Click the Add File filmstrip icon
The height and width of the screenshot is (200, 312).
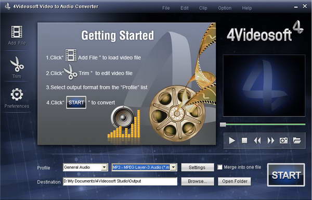17,32
